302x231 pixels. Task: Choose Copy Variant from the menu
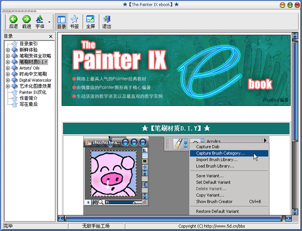[x=210, y=195]
